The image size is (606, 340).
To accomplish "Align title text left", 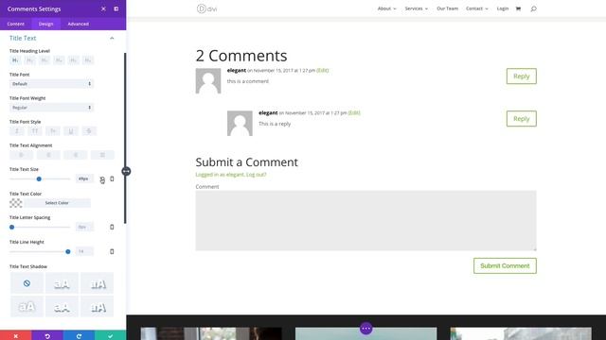I will click(21, 155).
